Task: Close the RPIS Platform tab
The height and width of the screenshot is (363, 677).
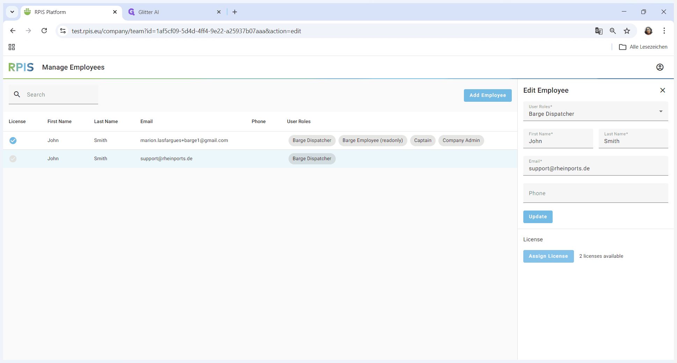Action: [115, 12]
